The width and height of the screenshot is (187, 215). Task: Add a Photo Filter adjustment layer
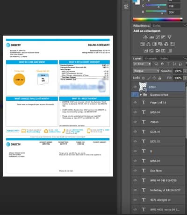pos(160,44)
